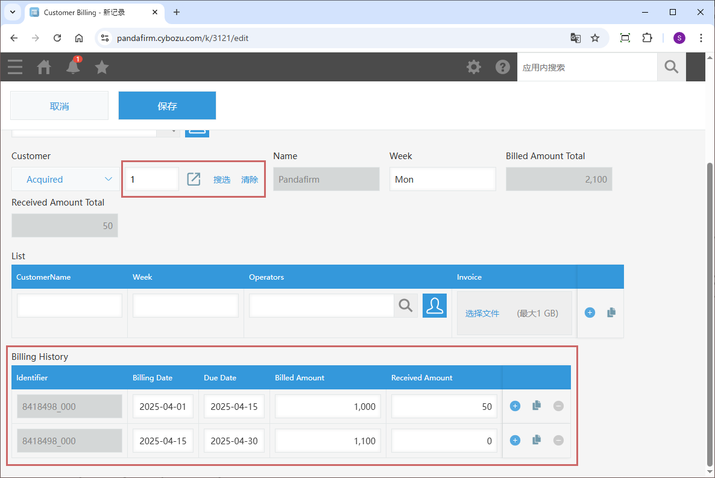Screen dimensions: 715x478
Task: Click the 清除 clear link
Action: coord(250,180)
